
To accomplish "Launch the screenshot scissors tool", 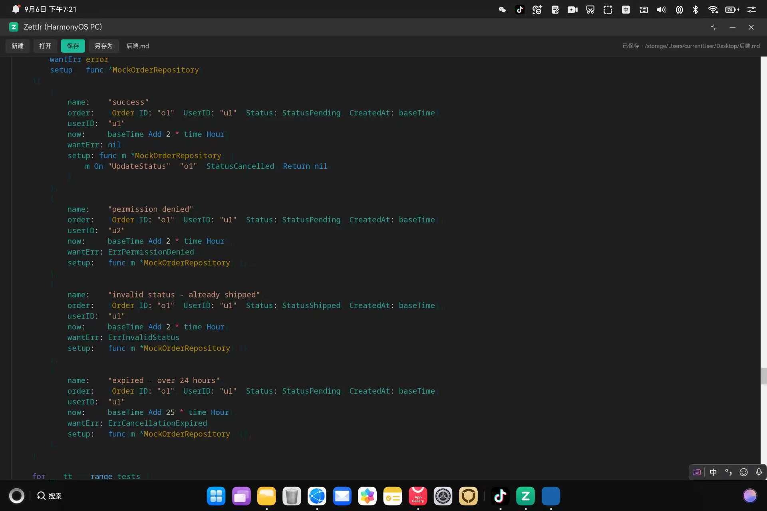I will pyautogui.click(x=590, y=10).
